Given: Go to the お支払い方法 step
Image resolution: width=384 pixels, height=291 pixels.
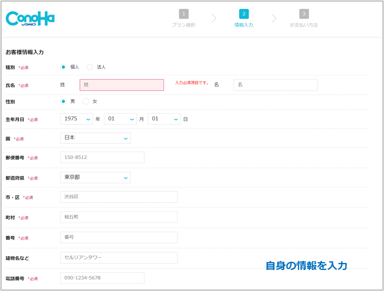Looking at the screenshot, I should coord(304,25).
